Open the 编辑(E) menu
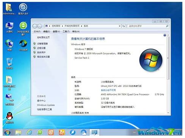185x138 pixels. click(47, 31)
